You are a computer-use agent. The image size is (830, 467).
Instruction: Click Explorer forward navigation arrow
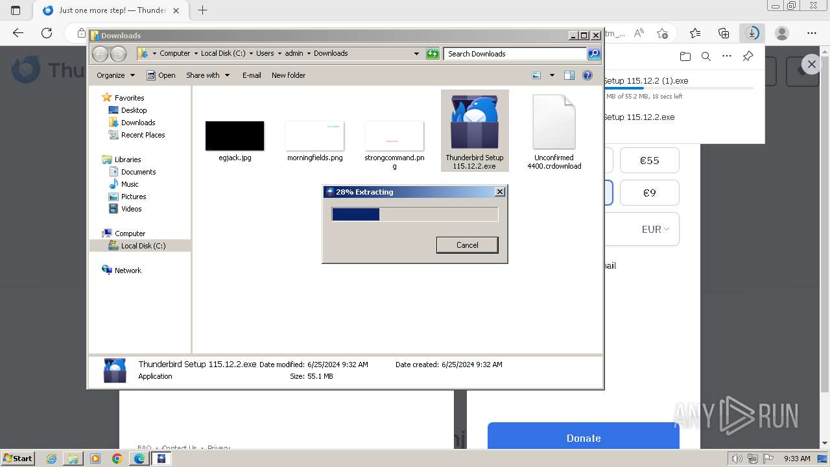118,54
